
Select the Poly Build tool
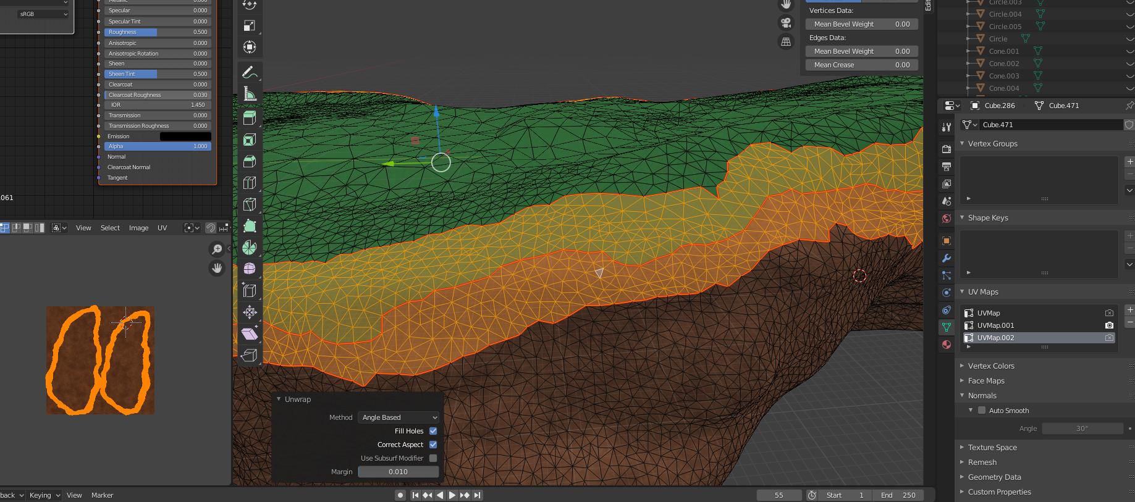250,226
